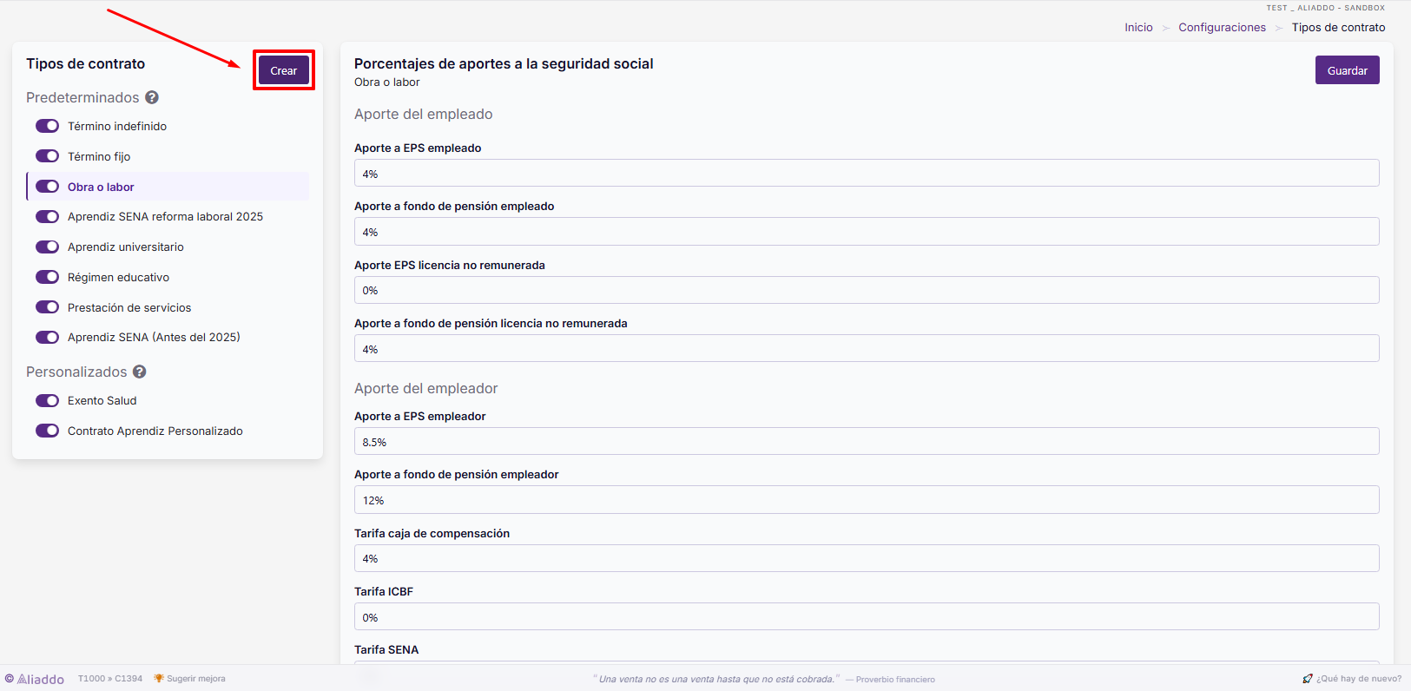Toggle the Término fijo switch
The image size is (1411, 691).
(x=47, y=156)
